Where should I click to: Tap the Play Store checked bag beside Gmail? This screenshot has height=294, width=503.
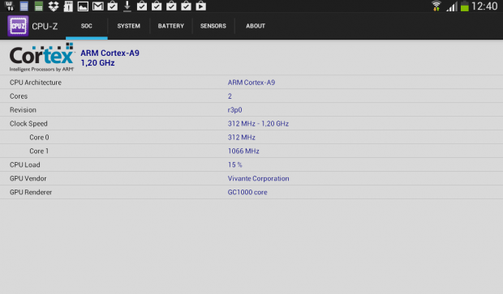click(112, 6)
